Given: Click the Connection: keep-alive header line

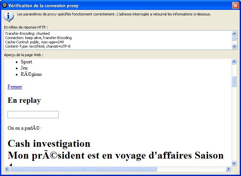Looking at the screenshot, I should click(x=38, y=38).
